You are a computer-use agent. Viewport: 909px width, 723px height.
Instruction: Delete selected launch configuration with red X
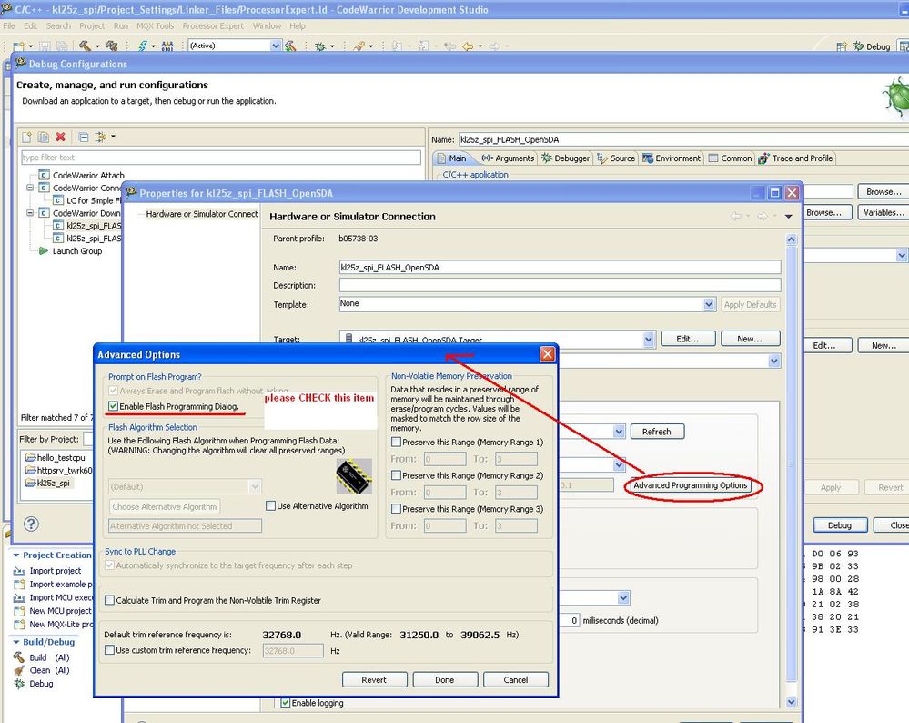(60, 137)
